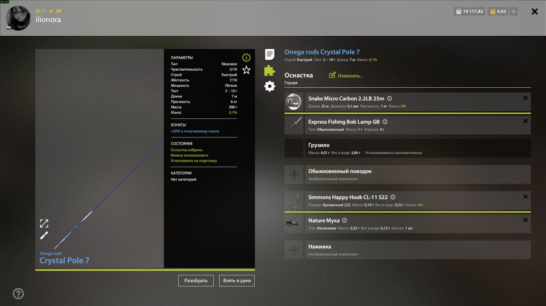This screenshot has height=306, width=546.
Task: Open the gear settings tab
Action: [270, 86]
